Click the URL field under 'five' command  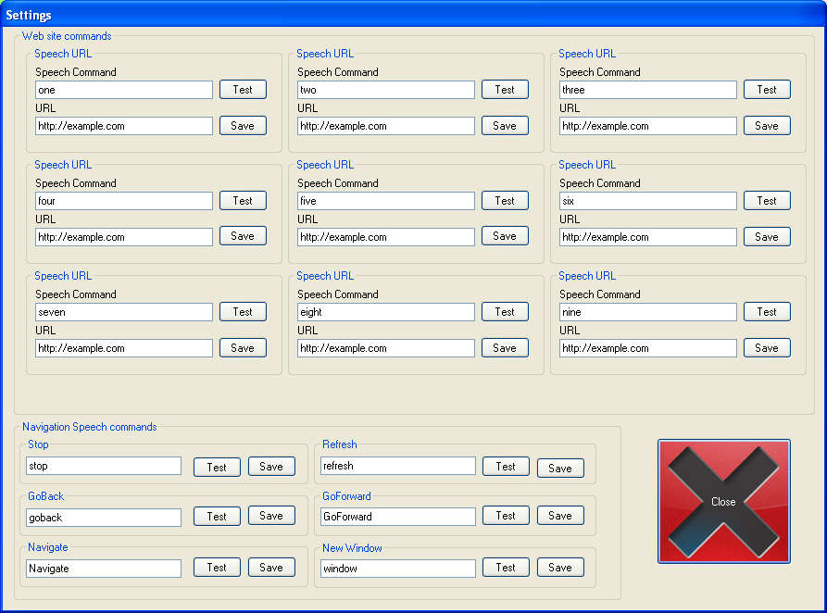point(386,237)
